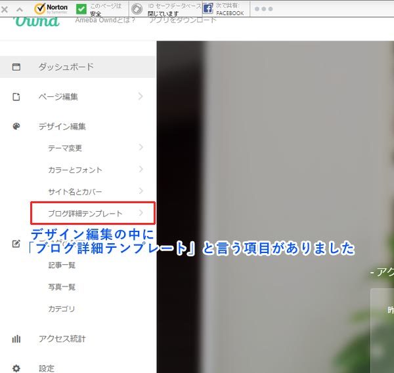
Task: Expand chevron beside テーマ変更
Action: [x=141, y=147]
